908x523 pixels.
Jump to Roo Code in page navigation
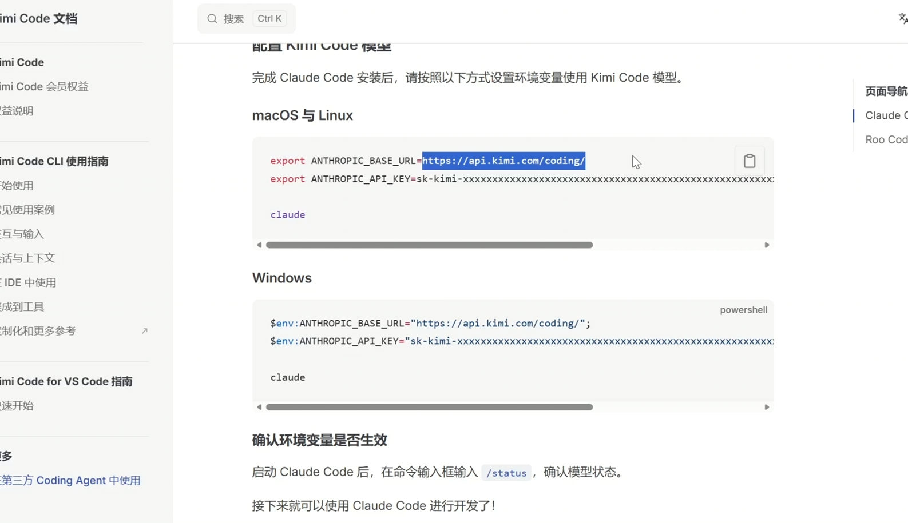click(x=886, y=140)
